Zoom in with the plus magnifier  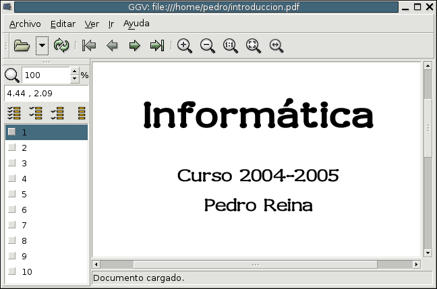click(184, 46)
